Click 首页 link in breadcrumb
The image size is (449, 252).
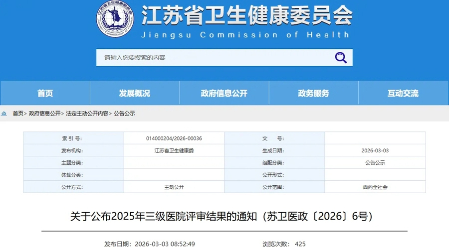click(x=18, y=114)
